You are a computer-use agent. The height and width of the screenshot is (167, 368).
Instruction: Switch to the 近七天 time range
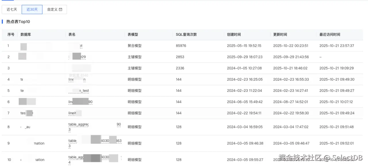tap(12, 9)
